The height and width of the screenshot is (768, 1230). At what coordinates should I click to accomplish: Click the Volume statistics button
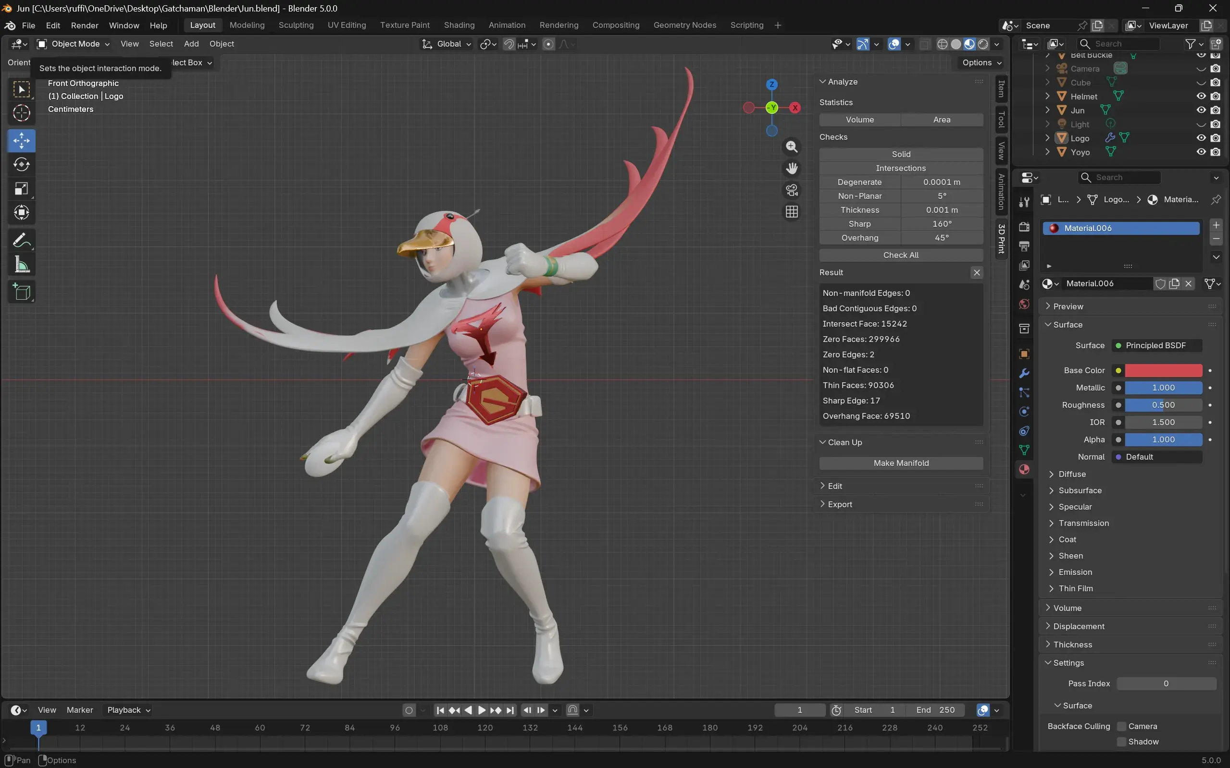[x=859, y=120]
